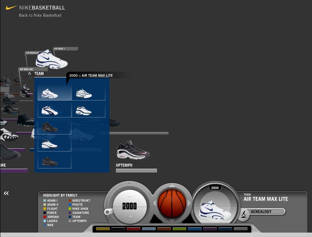The width and height of the screenshot is (312, 237).
Task: Click the HIGHLIGHT BY FAMILY heading
Action: tap(60, 195)
